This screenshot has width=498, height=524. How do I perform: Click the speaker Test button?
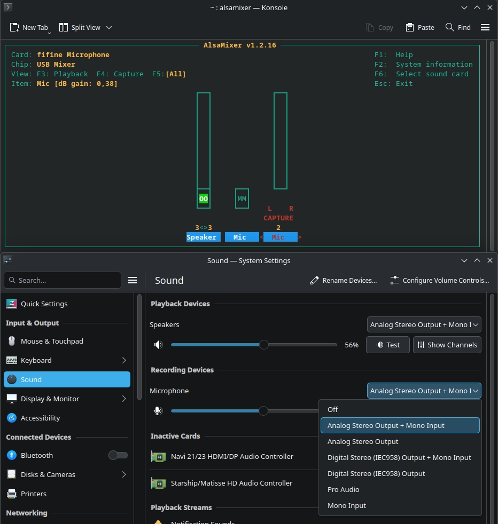click(x=388, y=345)
